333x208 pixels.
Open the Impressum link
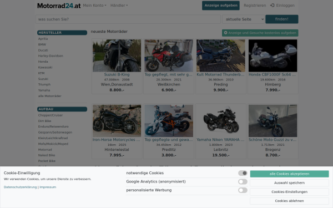point(48,187)
